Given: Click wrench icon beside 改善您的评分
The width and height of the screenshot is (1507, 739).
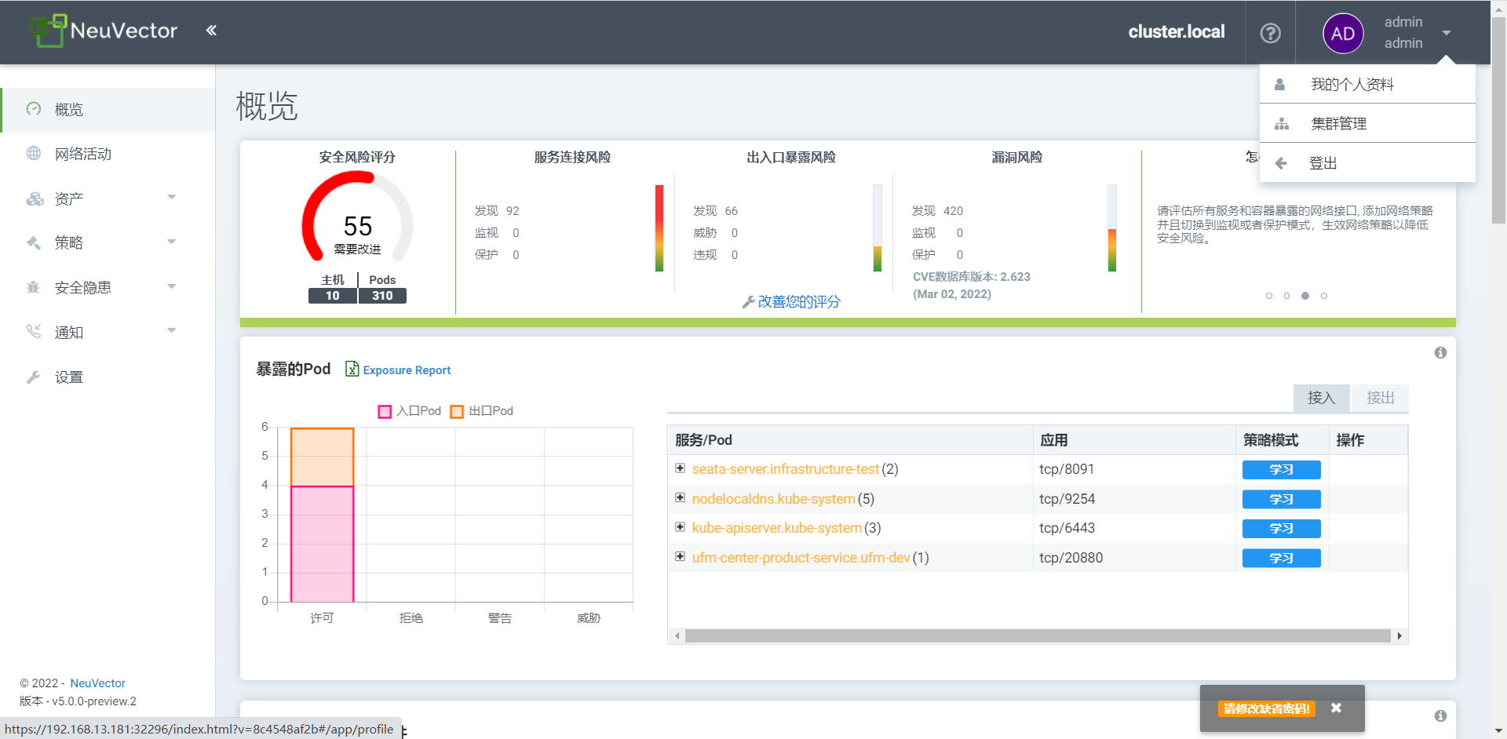Looking at the screenshot, I should pos(748,302).
